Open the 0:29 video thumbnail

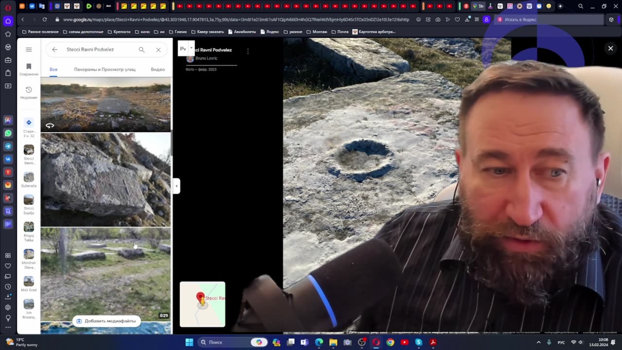point(105,275)
